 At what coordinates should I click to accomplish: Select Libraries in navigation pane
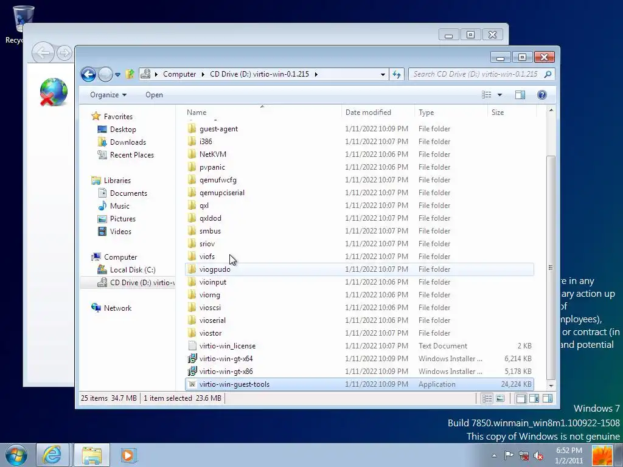pyautogui.click(x=117, y=180)
